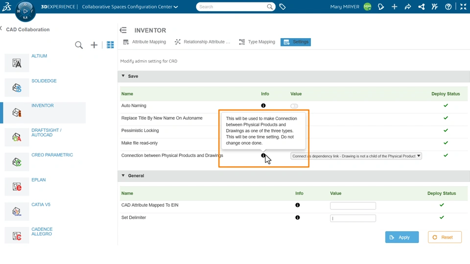Click the share arrow icon
The height and width of the screenshot is (264, 470).
(x=408, y=7)
